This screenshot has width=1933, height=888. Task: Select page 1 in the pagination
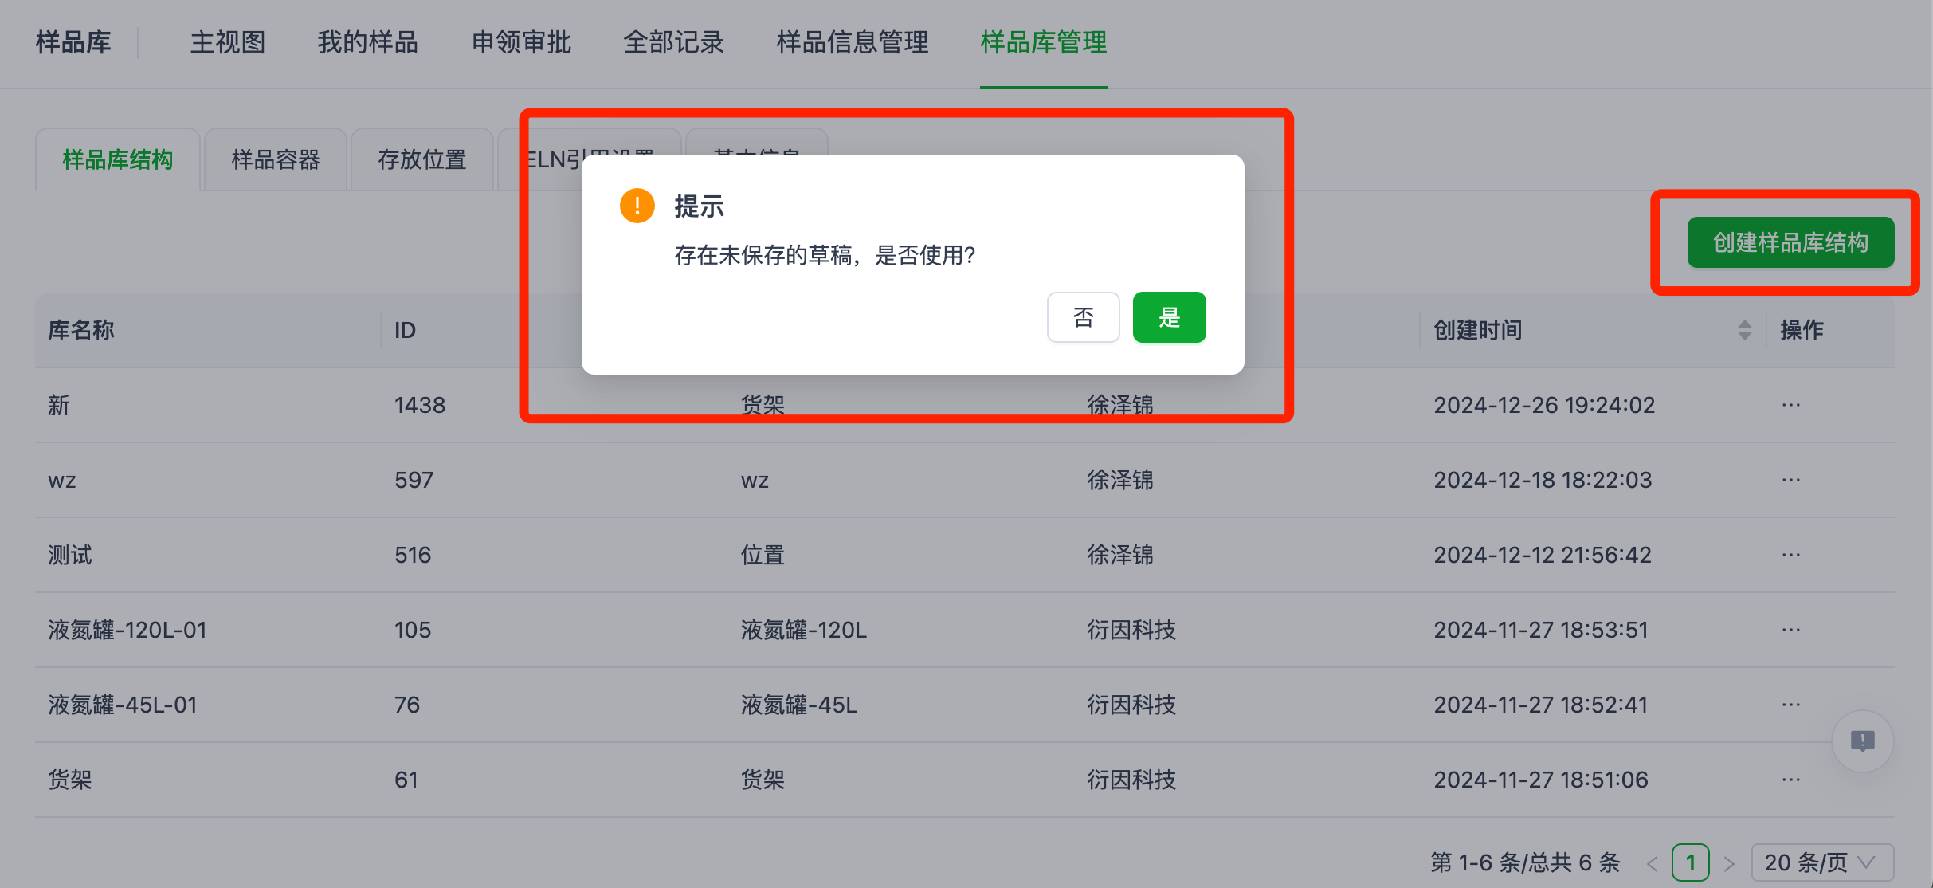point(1692,862)
